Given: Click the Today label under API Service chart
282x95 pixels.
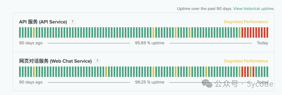Looking at the screenshot, I should tap(262, 43).
